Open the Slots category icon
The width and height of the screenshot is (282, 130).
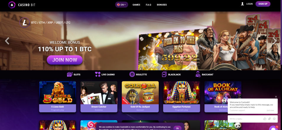coord(69,74)
